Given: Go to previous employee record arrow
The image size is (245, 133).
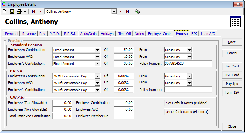Looking at the screenshot, I should (40, 12).
